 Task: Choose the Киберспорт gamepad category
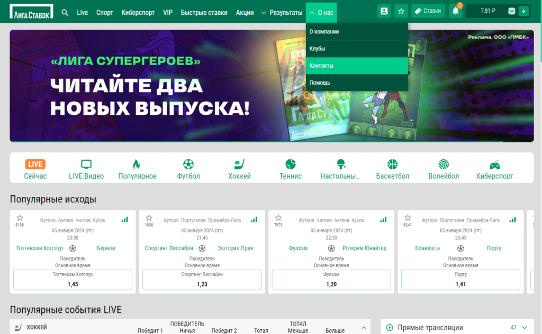(495, 169)
